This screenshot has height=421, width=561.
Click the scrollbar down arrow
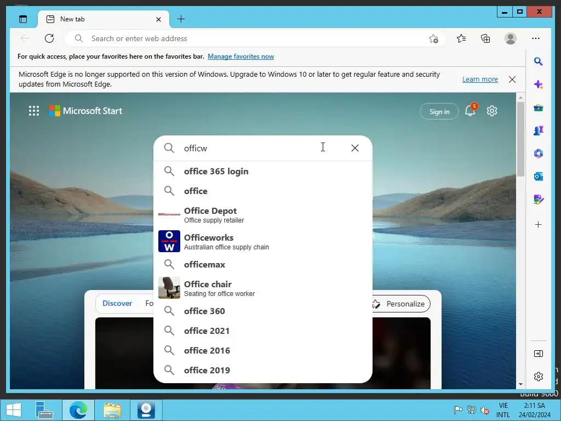pyautogui.click(x=520, y=384)
